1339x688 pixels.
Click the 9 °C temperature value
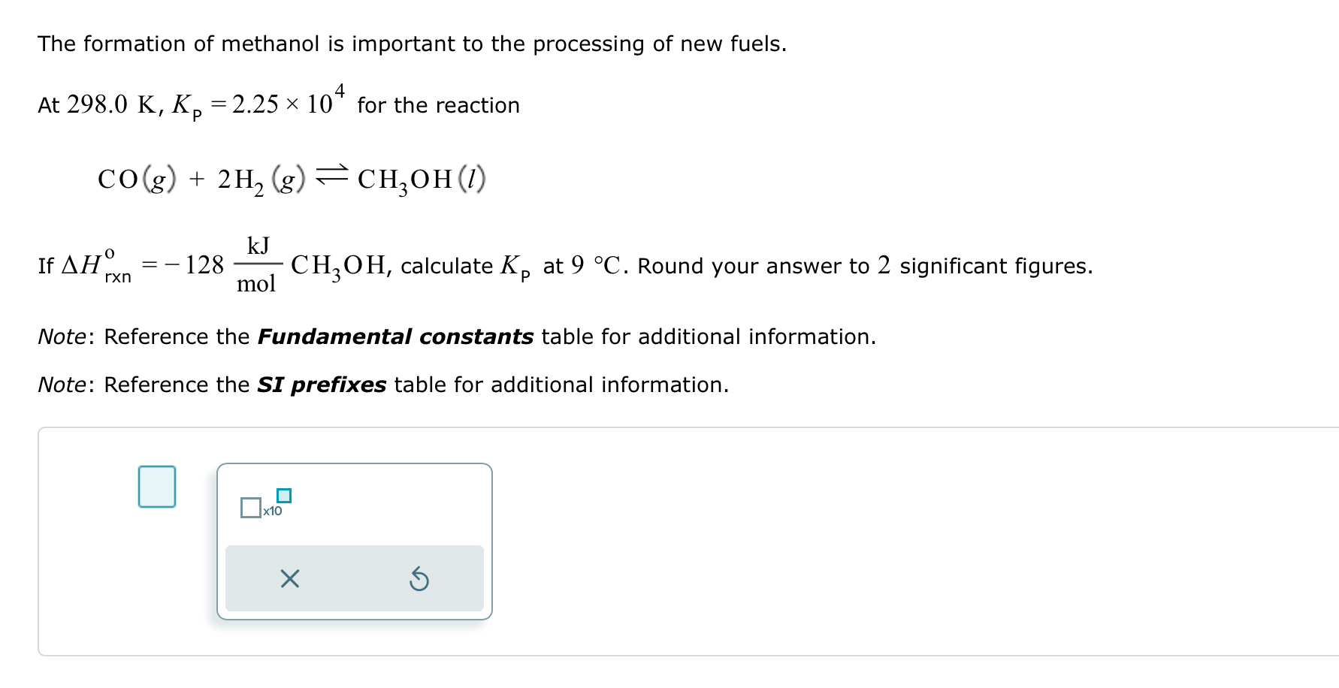pyautogui.click(x=595, y=265)
